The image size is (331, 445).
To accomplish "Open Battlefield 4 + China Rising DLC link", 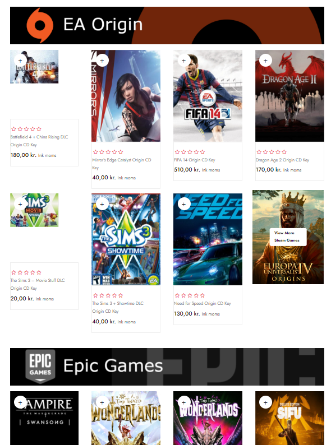I will pyautogui.click(x=39, y=141).
